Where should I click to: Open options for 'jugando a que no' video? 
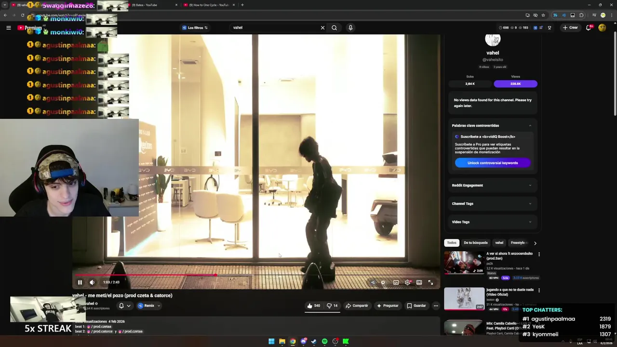click(539, 290)
